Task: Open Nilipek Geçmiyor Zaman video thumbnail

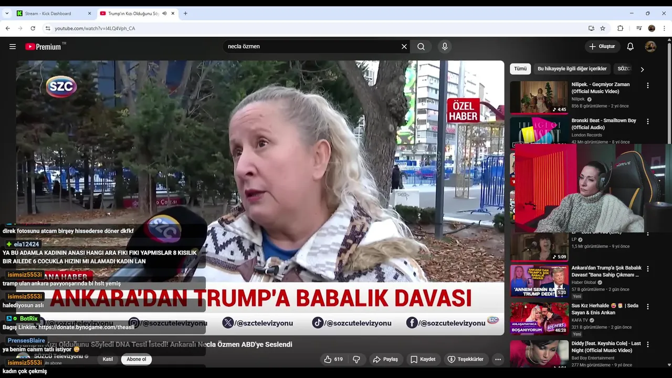Action: (x=539, y=97)
